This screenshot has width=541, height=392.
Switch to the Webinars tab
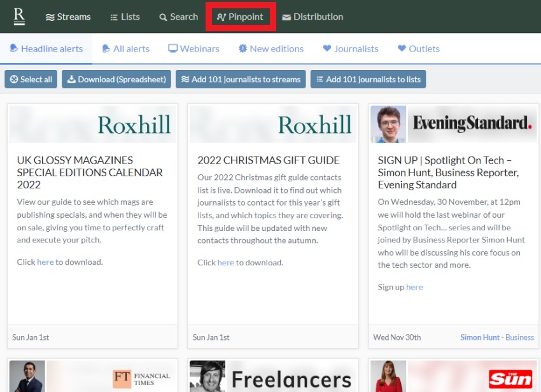[x=193, y=48]
